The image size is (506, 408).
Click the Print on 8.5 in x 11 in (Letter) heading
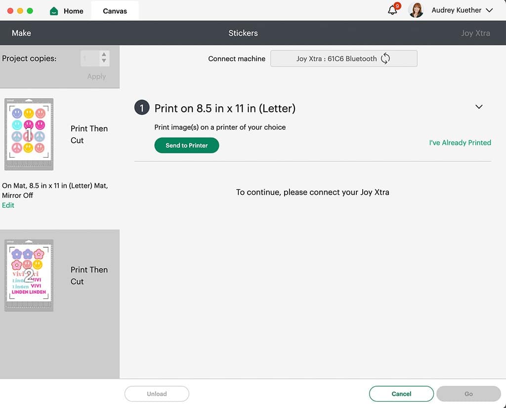[225, 108]
